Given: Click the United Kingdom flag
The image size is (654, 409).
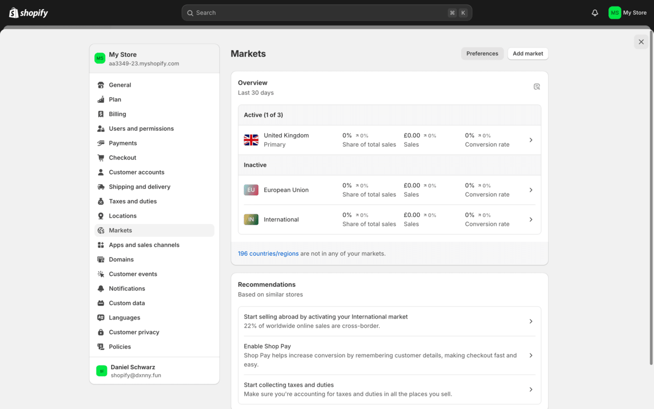Looking at the screenshot, I should [x=251, y=140].
